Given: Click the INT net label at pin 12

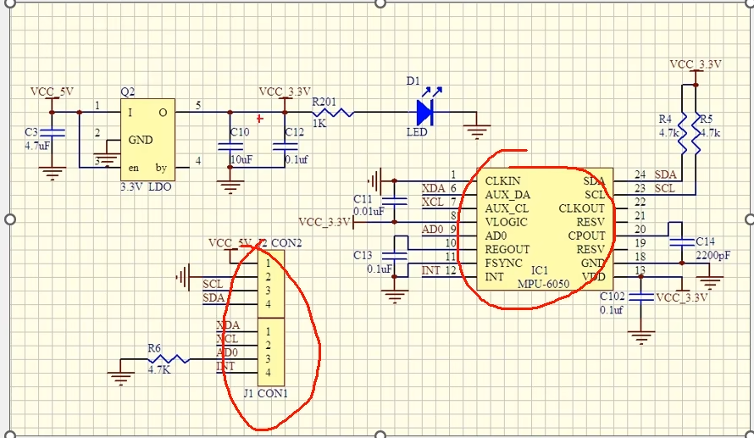Looking at the screenshot, I should pyautogui.click(x=431, y=271).
